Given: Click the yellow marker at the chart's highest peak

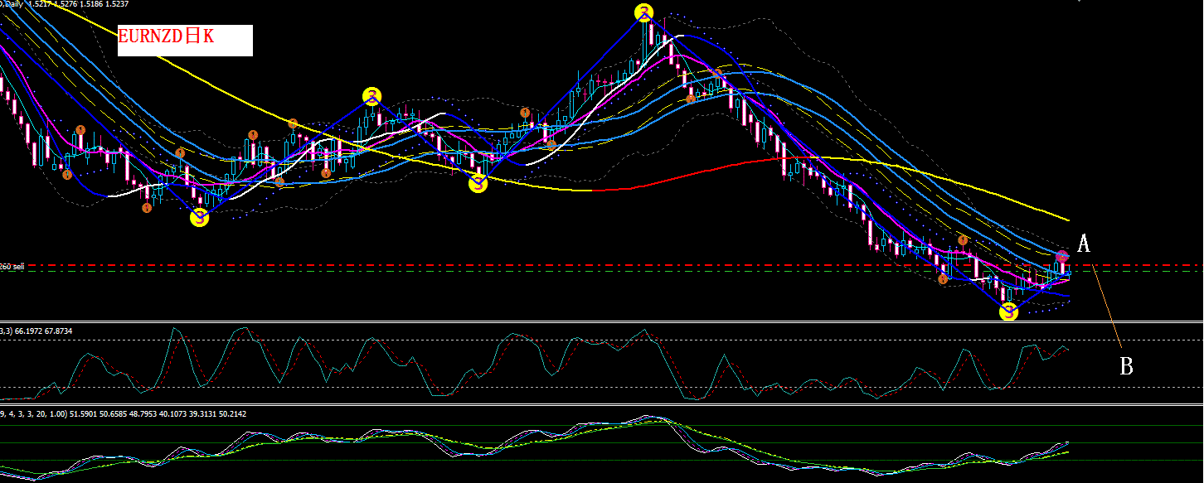Looking at the screenshot, I should click(644, 12).
